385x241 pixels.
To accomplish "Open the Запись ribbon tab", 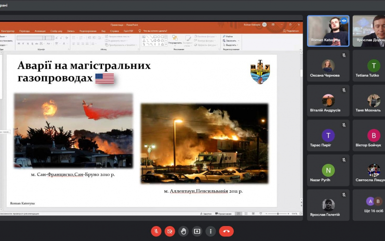I will (x=71, y=31).
